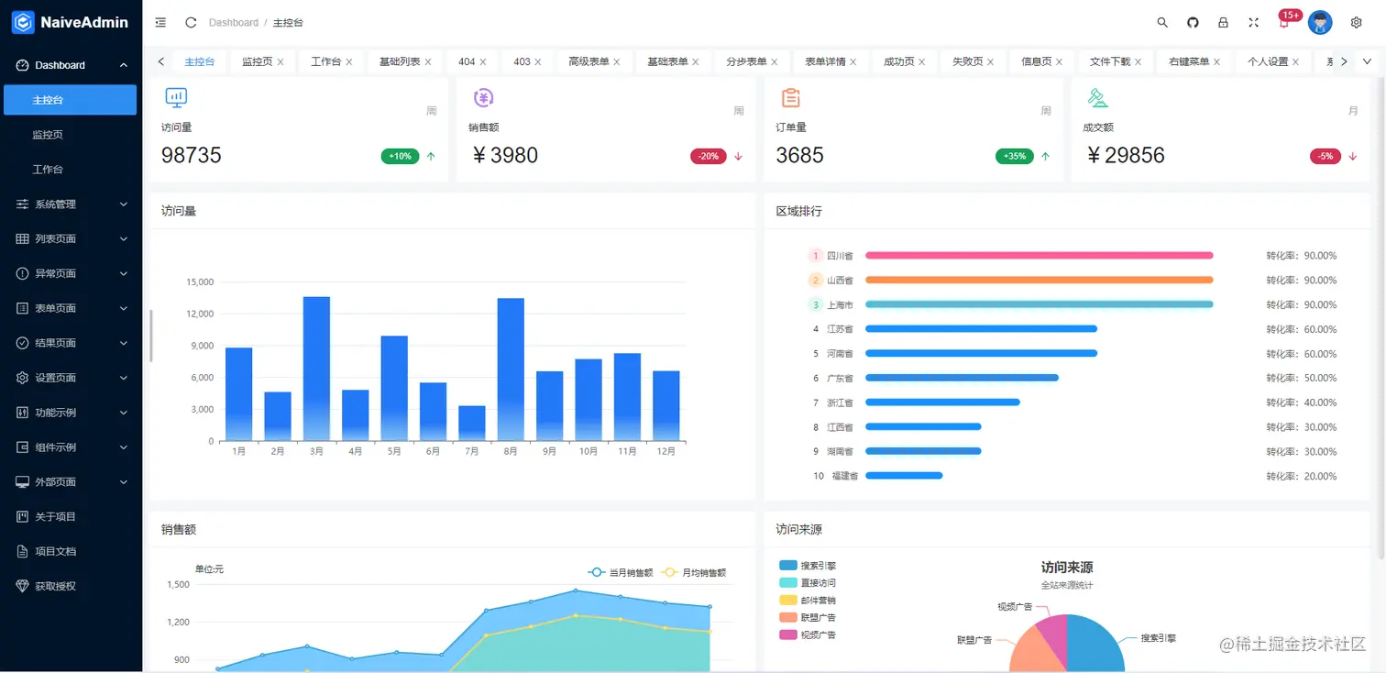The width and height of the screenshot is (1386, 673).
Task: Toggle 直接访问 in pie chart legend
Action: tap(808, 583)
